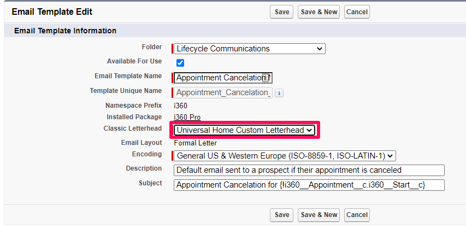Click the Subject text field
This screenshot has height=228, width=466.
click(309, 185)
